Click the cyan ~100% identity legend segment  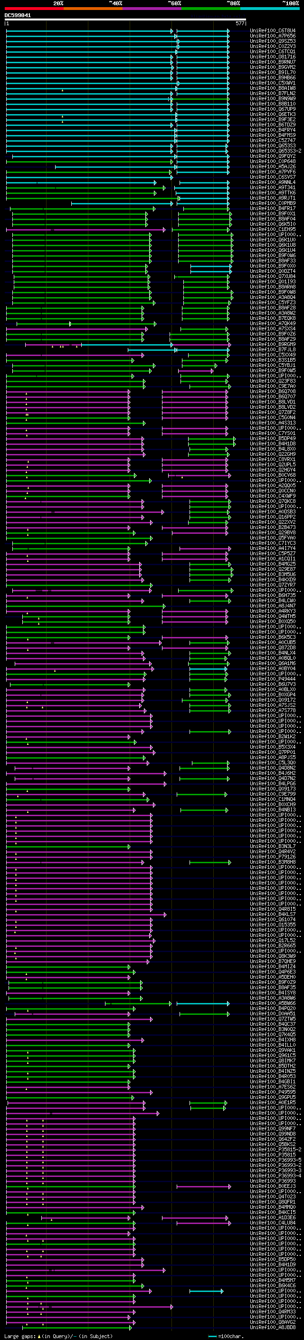click(x=270, y=9)
